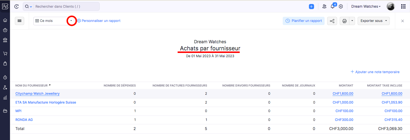This screenshot has width=410, height=140.
Task: Click the 'Total' row label
Action: 20,129
